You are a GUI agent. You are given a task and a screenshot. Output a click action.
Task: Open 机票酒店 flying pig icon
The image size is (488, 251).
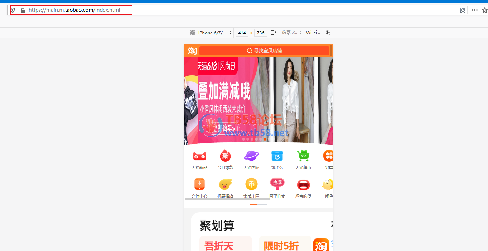(x=225, y=184)
